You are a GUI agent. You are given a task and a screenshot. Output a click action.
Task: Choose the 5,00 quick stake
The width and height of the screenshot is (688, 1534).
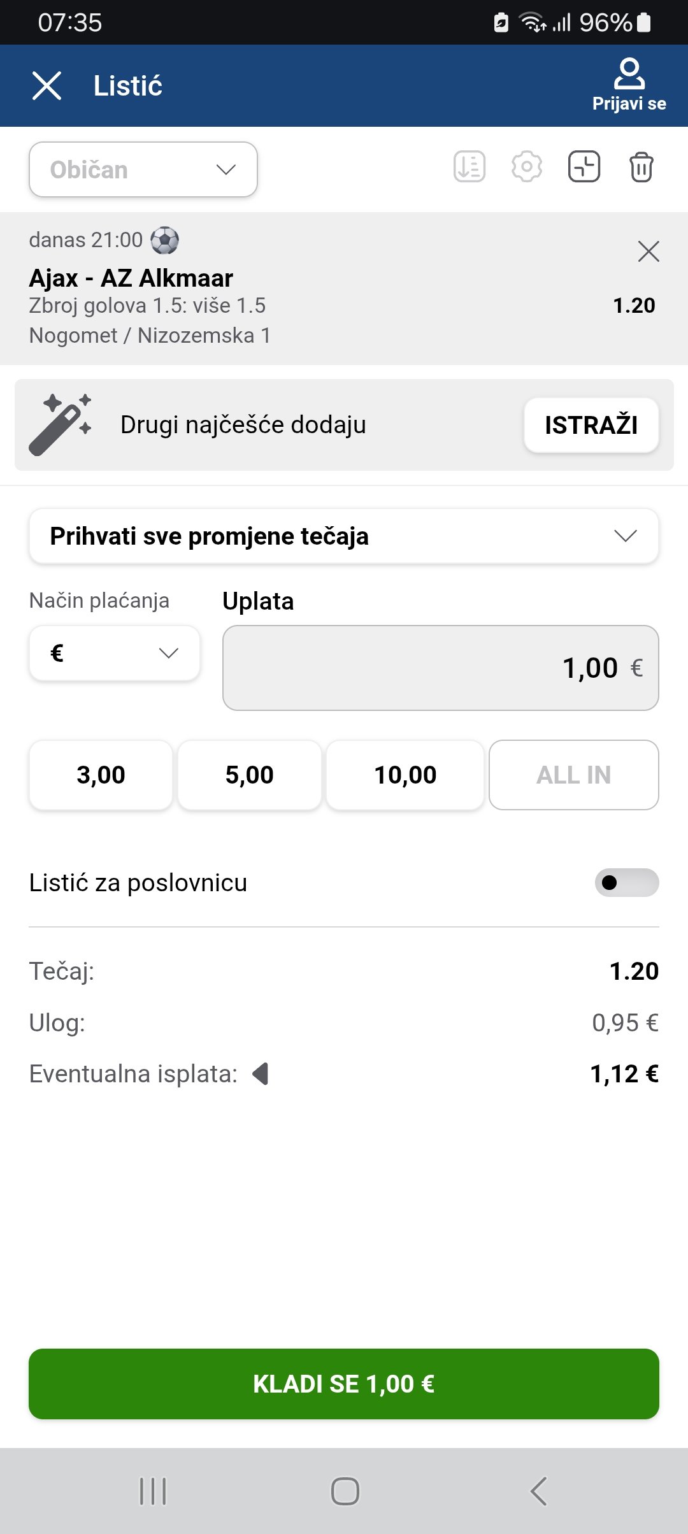pos(249,775)
